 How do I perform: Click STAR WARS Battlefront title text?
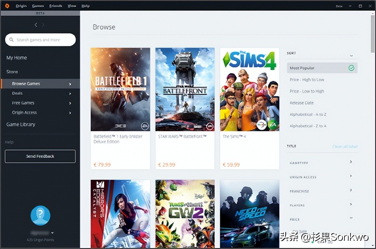182,136
